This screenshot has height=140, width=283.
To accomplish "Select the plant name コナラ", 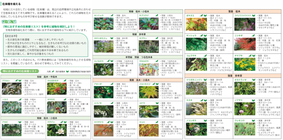I will (142, 103).
